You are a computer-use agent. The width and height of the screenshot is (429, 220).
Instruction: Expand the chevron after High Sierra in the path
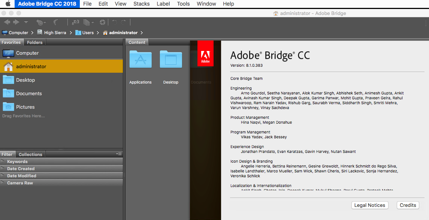click(x=71, y=33)
